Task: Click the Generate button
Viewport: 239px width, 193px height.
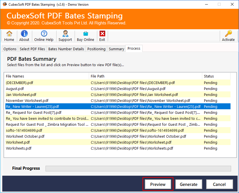Action: [x=189, y=184]
